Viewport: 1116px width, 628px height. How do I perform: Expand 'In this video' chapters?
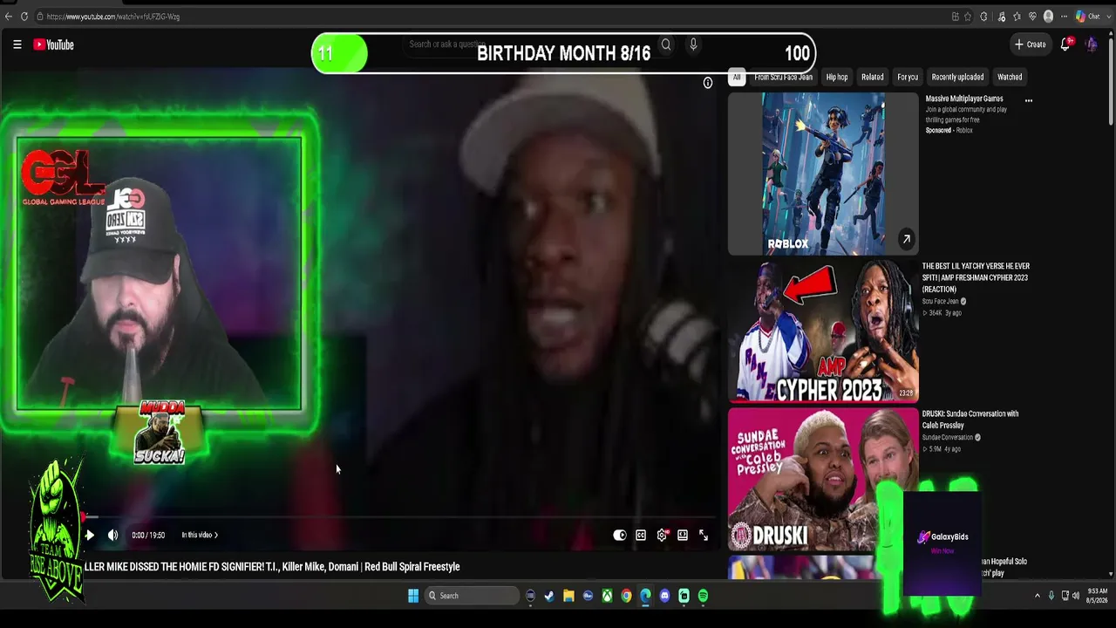(200, 535)
